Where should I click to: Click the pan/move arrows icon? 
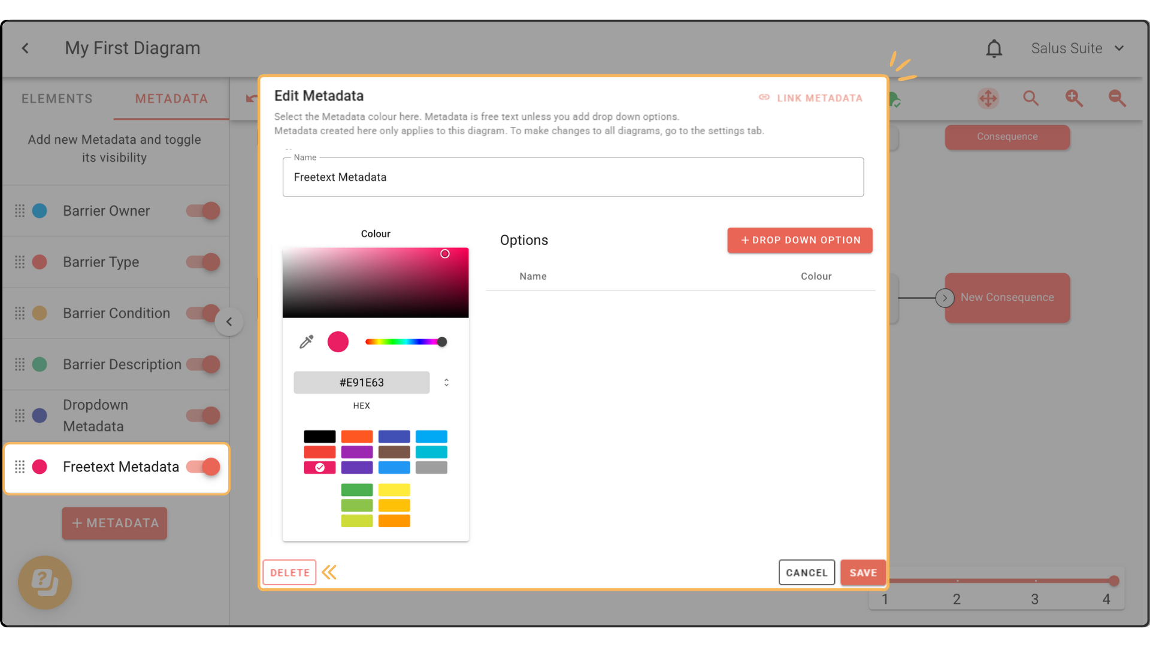pyautogui.click(x=988, y=98)
